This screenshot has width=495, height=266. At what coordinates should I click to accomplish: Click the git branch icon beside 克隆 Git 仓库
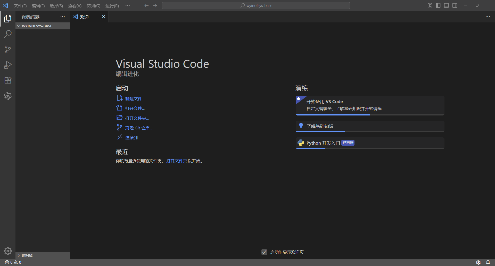click(119, 127)
